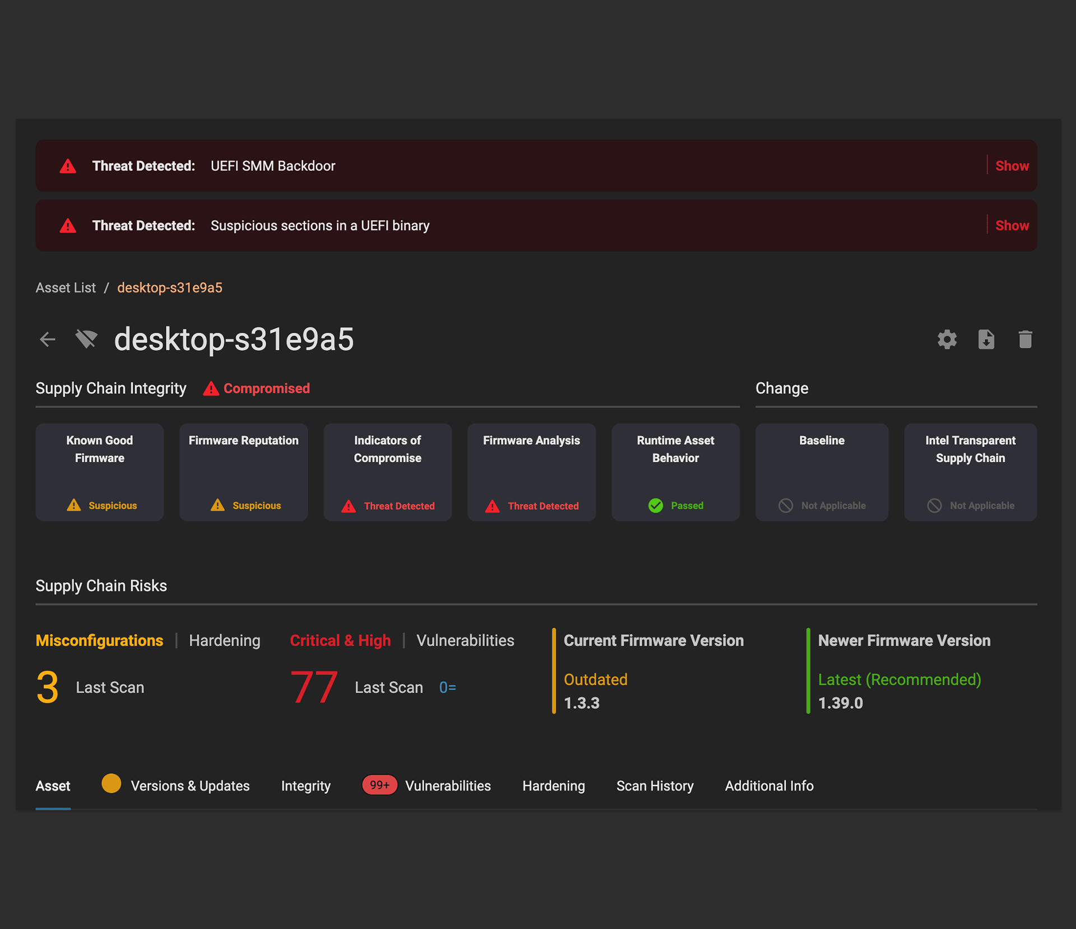1076x929 pixels.
Task: Open the Firmware Analysis card
Action: coord(531,472)
